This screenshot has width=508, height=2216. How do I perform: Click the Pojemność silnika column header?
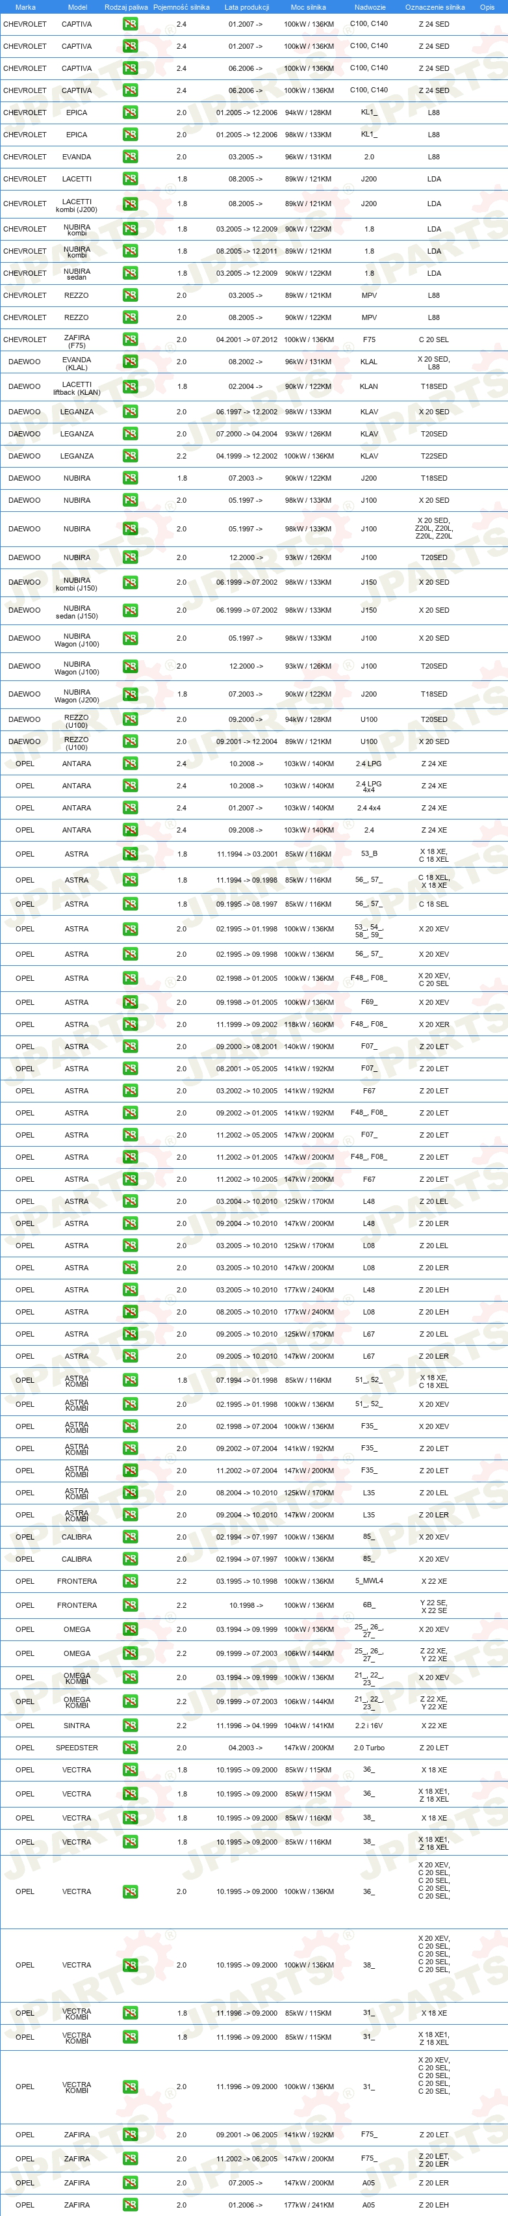(181, 7)
